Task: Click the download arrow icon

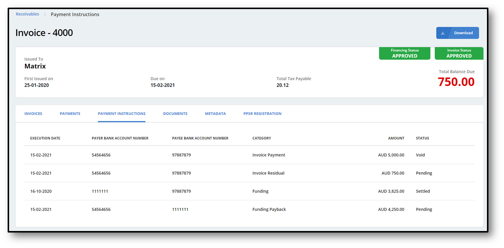Action: 443,33
